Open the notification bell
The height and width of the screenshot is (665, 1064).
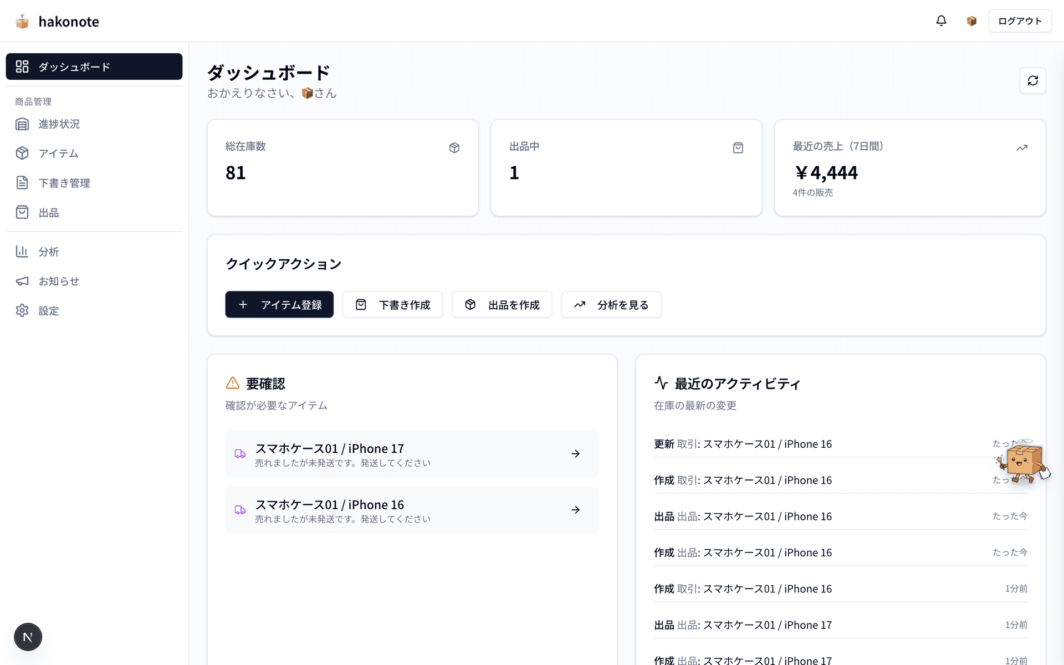click(941, 21)
